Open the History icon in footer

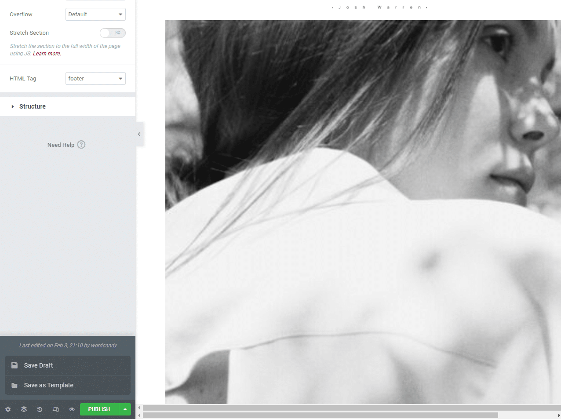coord(40,409)
